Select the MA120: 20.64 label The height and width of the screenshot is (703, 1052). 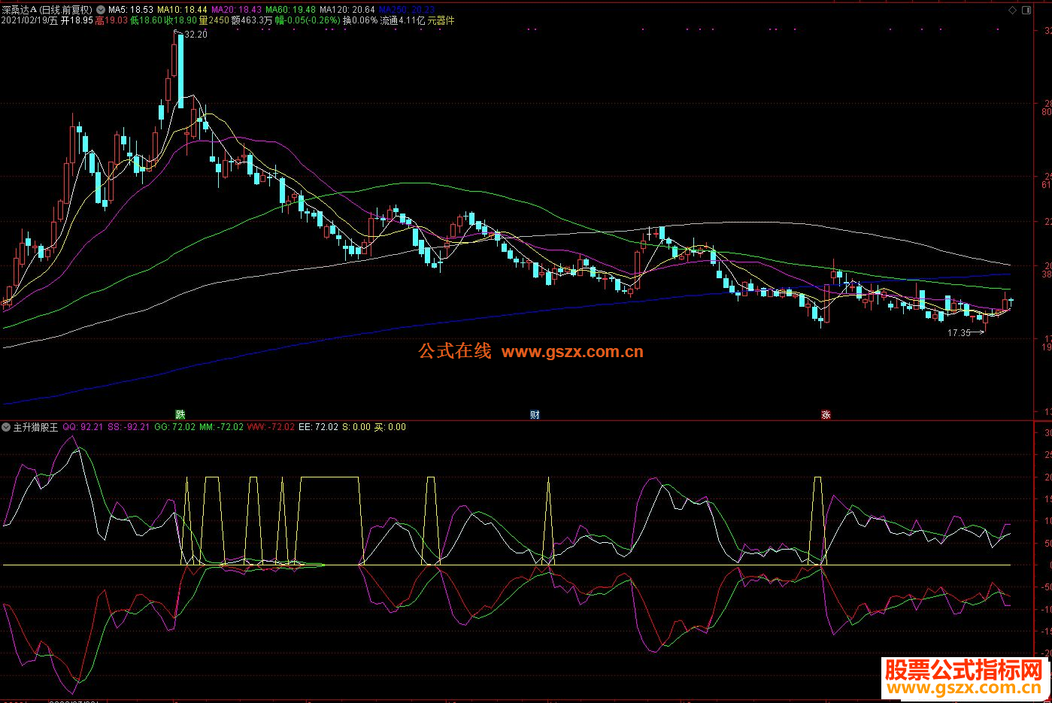(x=347, y=10)
